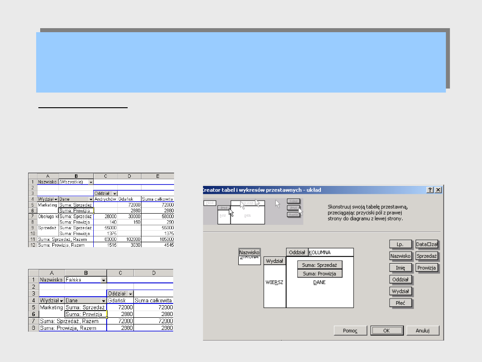The image size is (482, 362).
Task: Select row 8 header in lower spreadsheet
Action: [33, 328]
